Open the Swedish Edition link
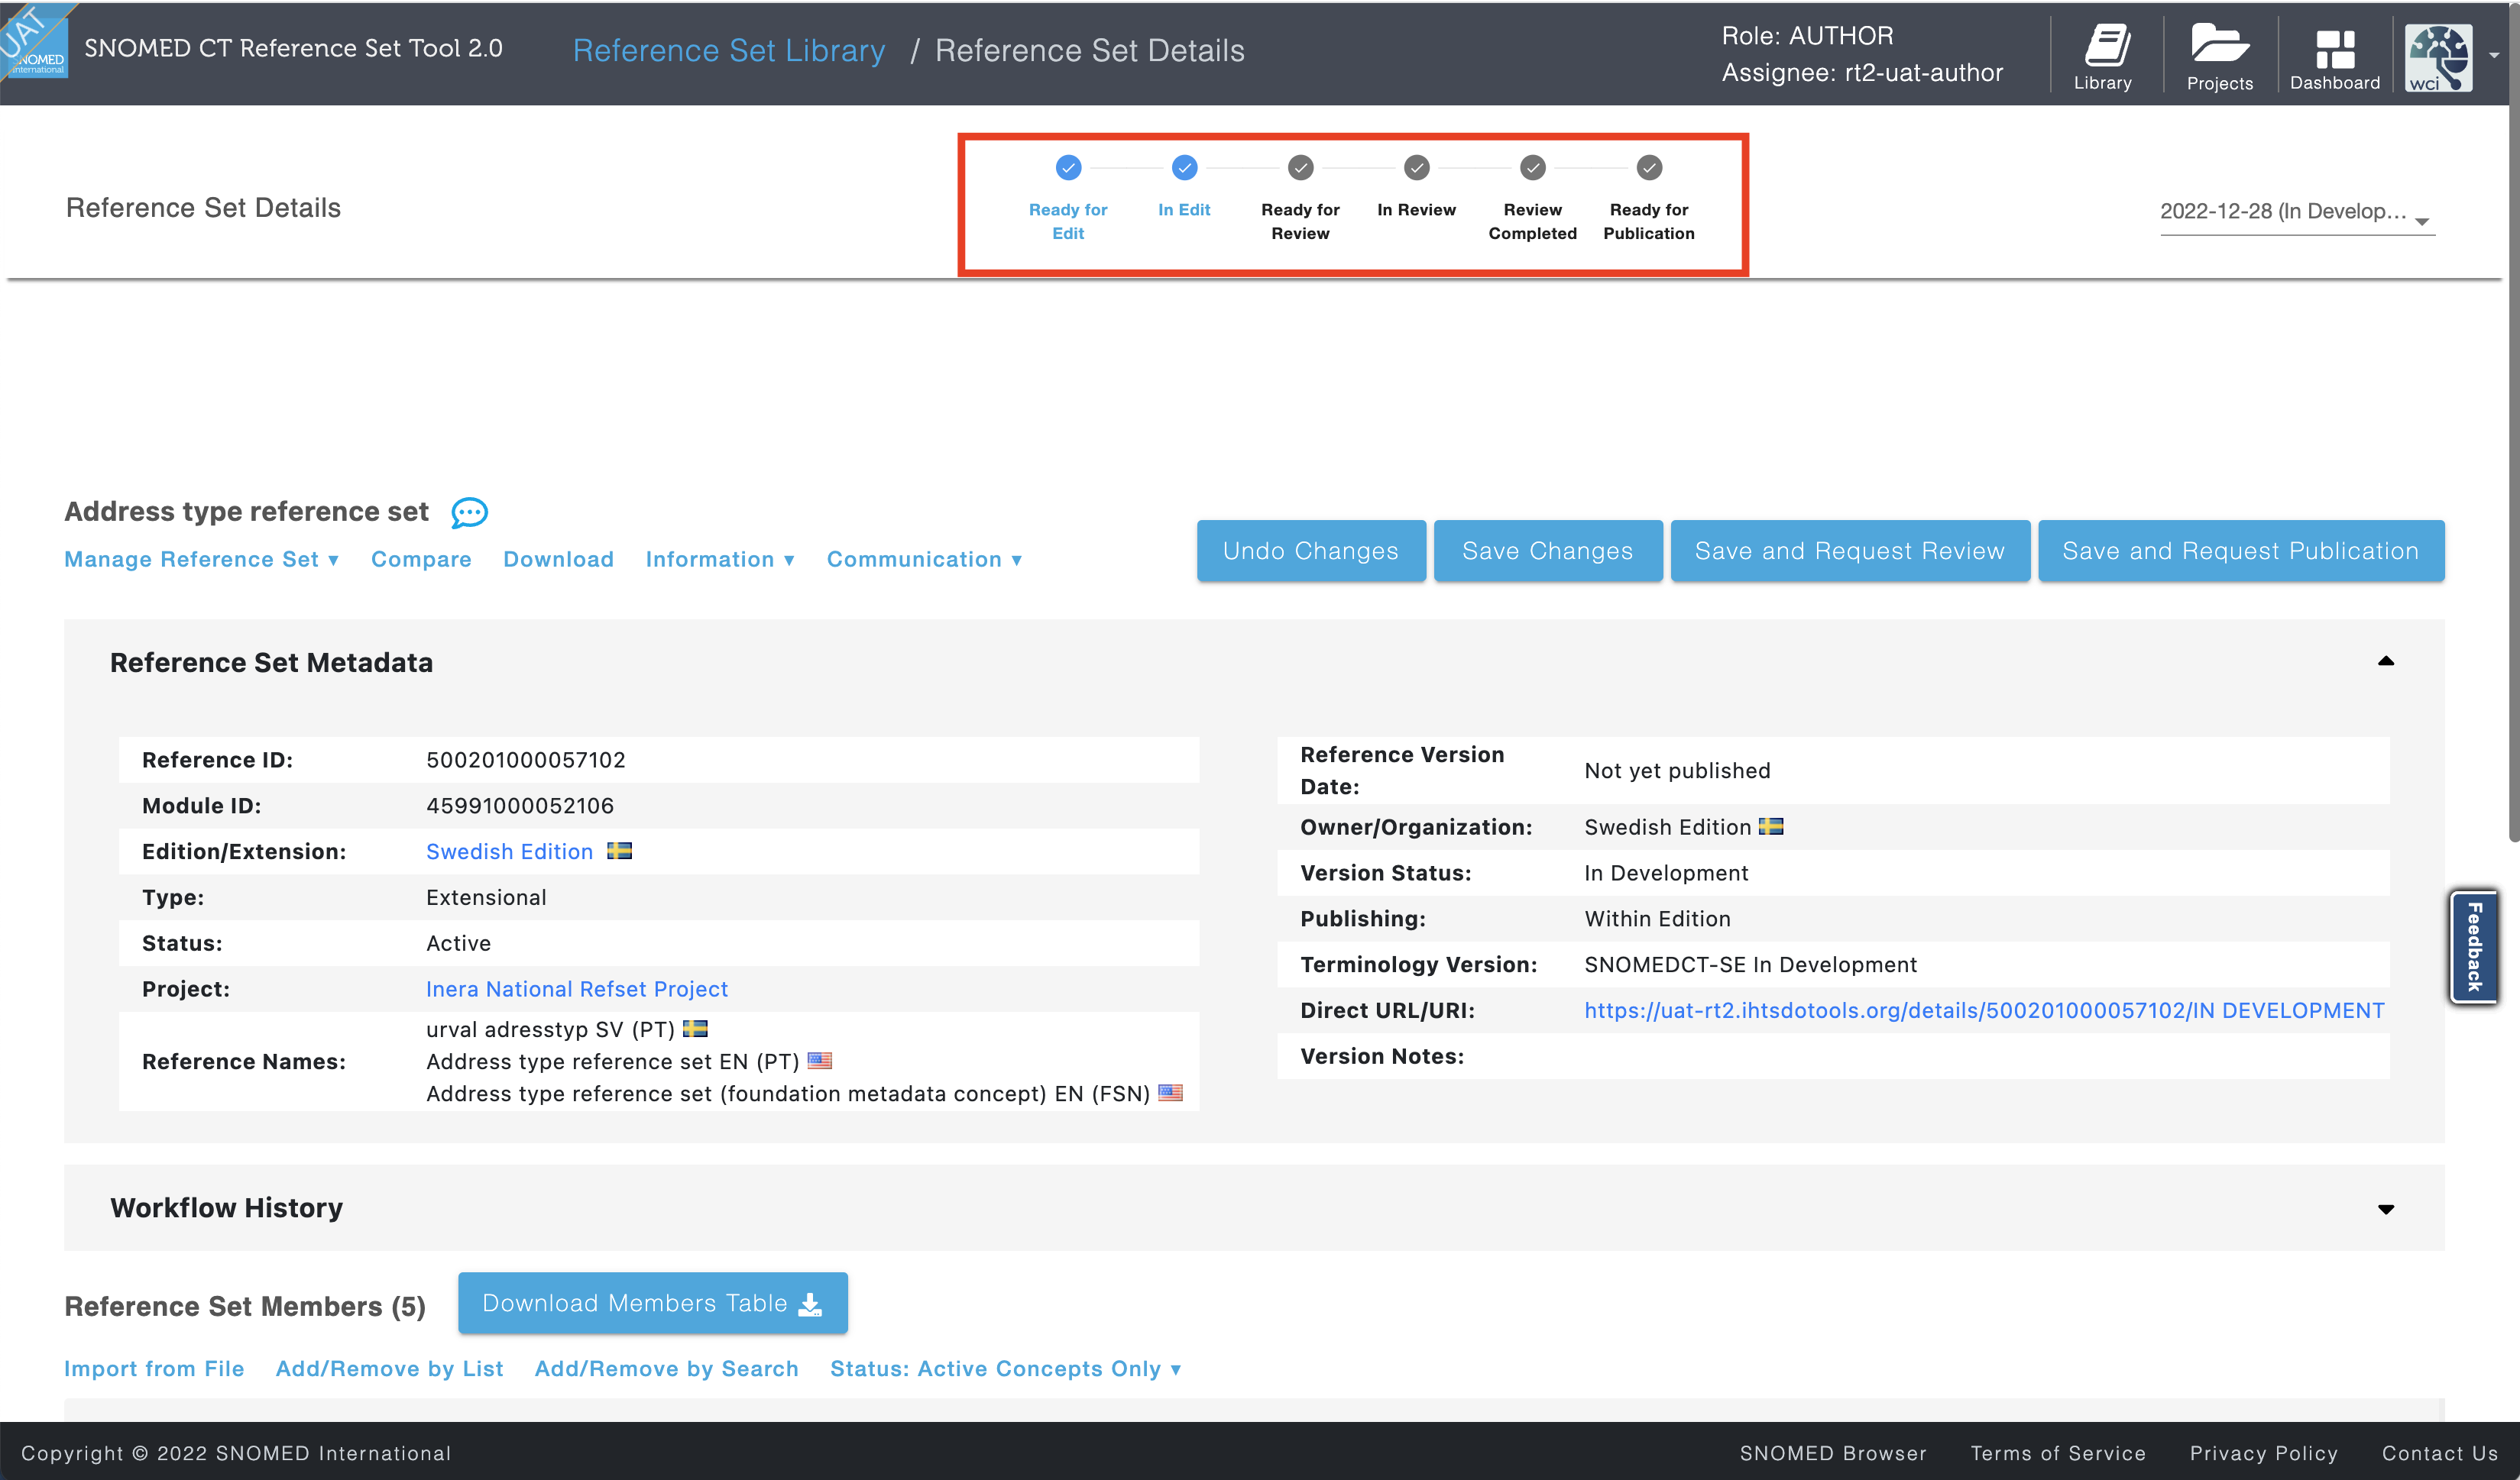 (x=509, y=851)
